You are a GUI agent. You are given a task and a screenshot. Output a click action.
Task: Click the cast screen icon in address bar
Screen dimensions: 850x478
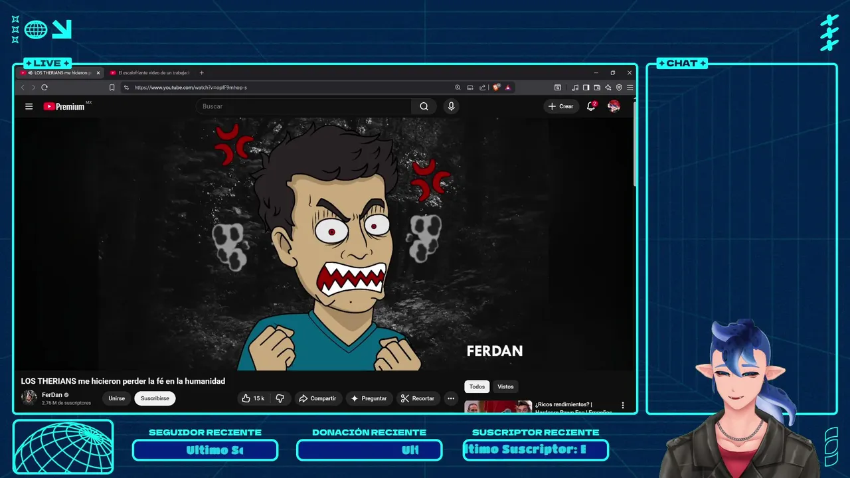[x=470, y=87]
